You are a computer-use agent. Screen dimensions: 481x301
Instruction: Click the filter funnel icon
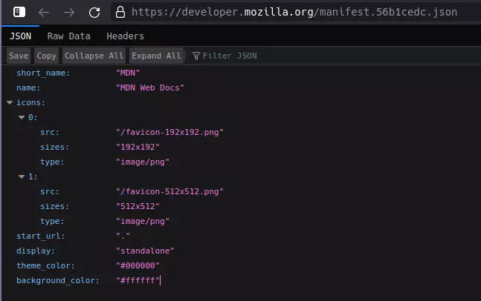click(196, 56)
